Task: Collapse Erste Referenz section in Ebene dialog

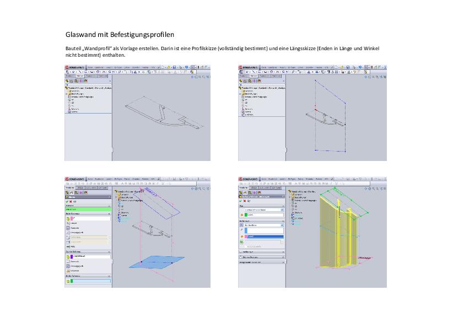Action: tap(109, 214)
